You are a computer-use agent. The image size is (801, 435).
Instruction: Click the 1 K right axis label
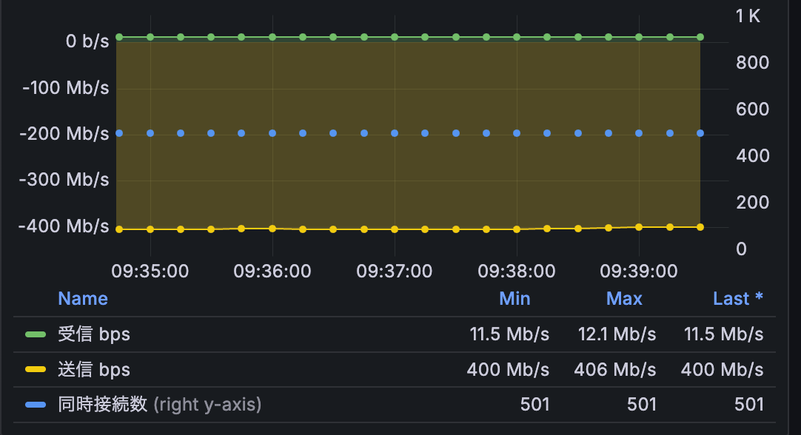[x=748, y=16]
